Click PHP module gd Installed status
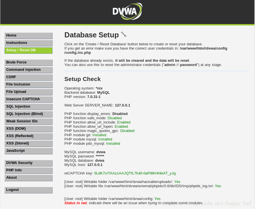The width and height of the screenshot is (255, 209). [x=99, y=135]
